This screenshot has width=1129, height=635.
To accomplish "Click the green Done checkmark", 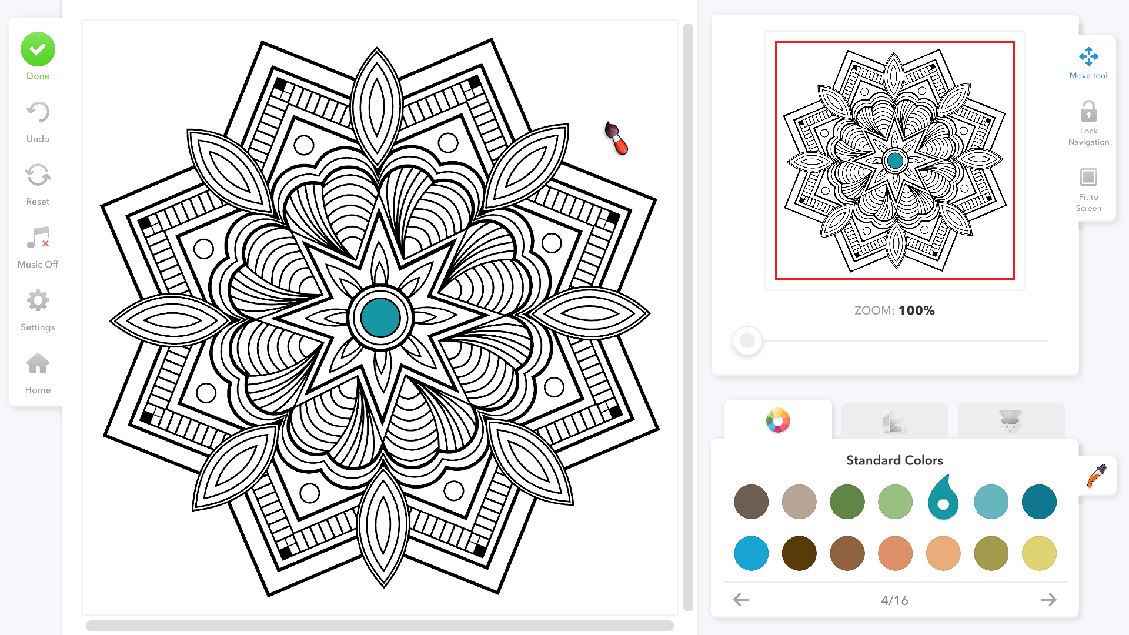I will pos(38,49).
